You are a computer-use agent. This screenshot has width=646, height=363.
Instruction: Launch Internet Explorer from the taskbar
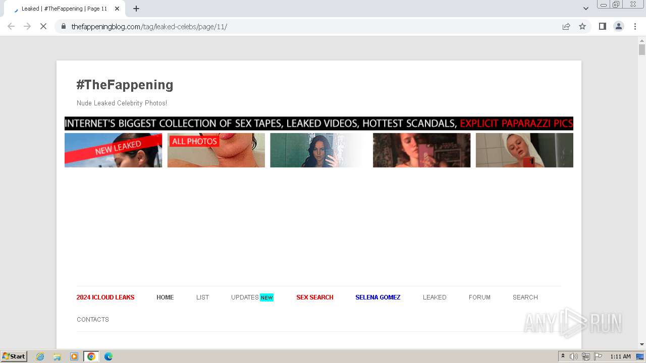tap(40, 356)
